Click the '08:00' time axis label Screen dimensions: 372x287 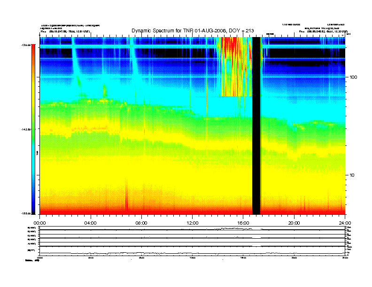coord(141,223)
